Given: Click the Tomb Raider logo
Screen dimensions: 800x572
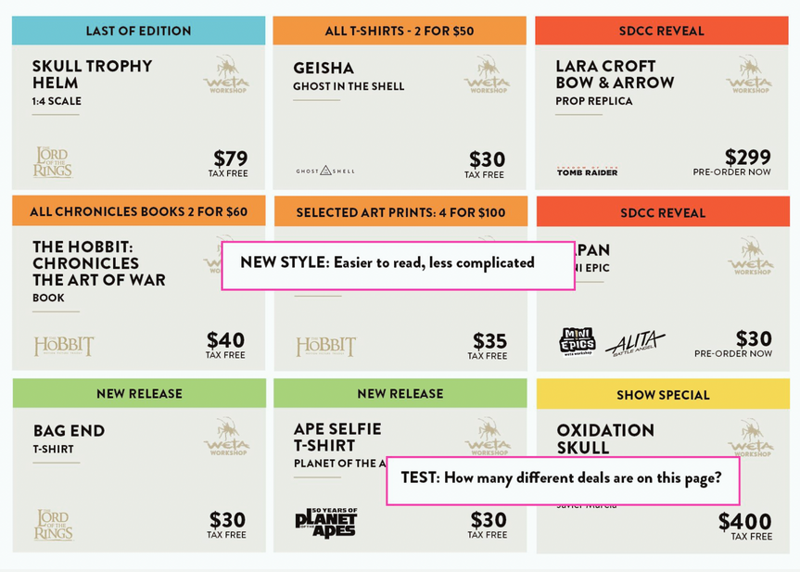Looking at the screenshot, I should 588,171.
